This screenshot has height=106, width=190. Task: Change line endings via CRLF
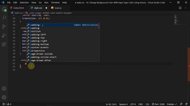tap(140, 104)
